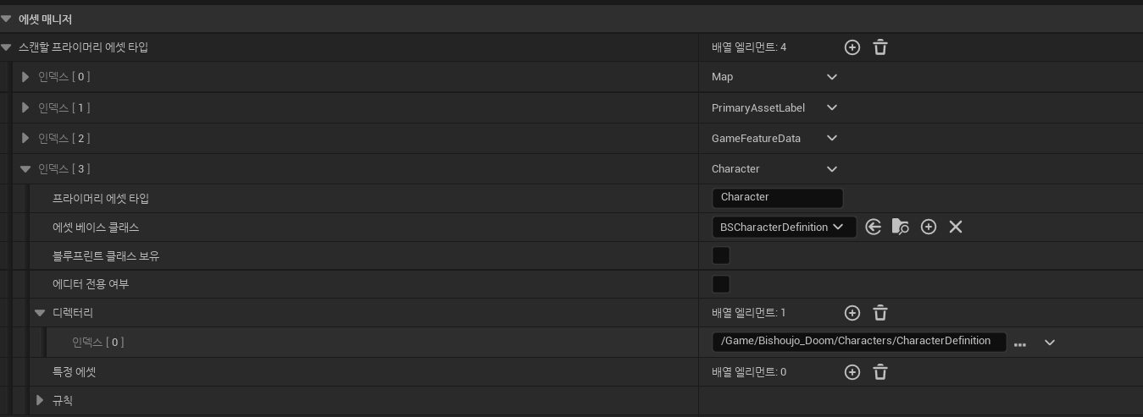1143x417 pixels.
Task: Add a new 특정 에셋 element
Action: tap(852, 372)
